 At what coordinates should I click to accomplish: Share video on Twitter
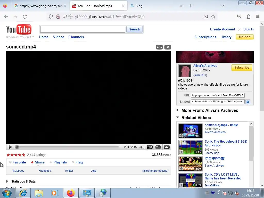pyautogui.click(x=69, y=171)
